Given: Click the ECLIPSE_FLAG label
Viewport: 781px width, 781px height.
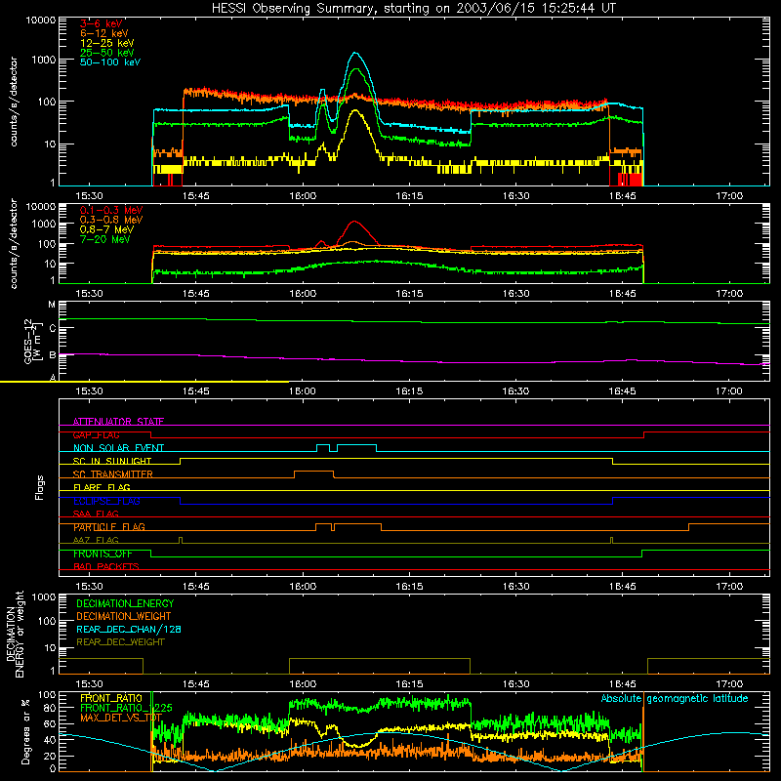Looking at the screenshot, I should coord(106,501).
